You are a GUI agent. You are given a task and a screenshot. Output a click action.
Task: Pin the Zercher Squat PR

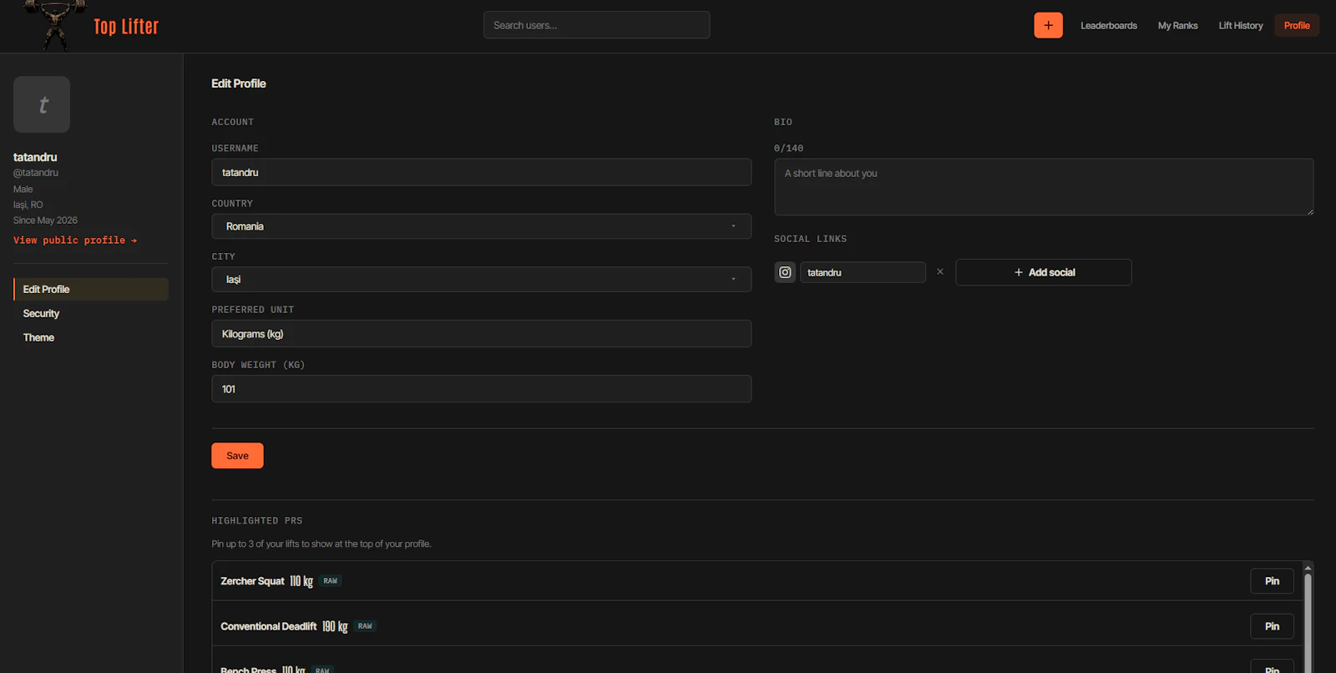click(x=1272, y=581)
